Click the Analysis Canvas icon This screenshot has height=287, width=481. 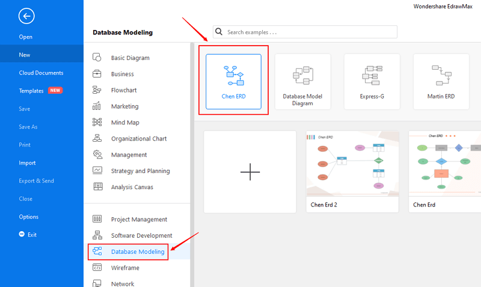click(x=98, y=186)
